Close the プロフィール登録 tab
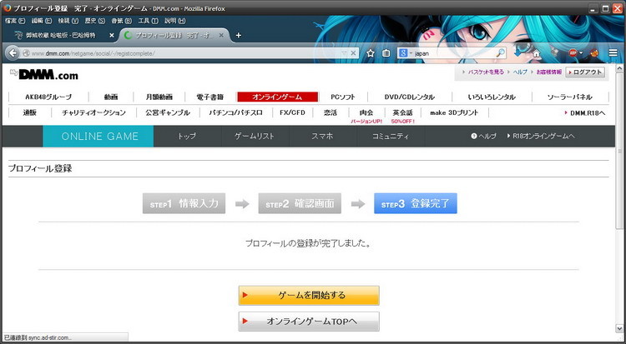The image size is (626, 344). [221, 36]
